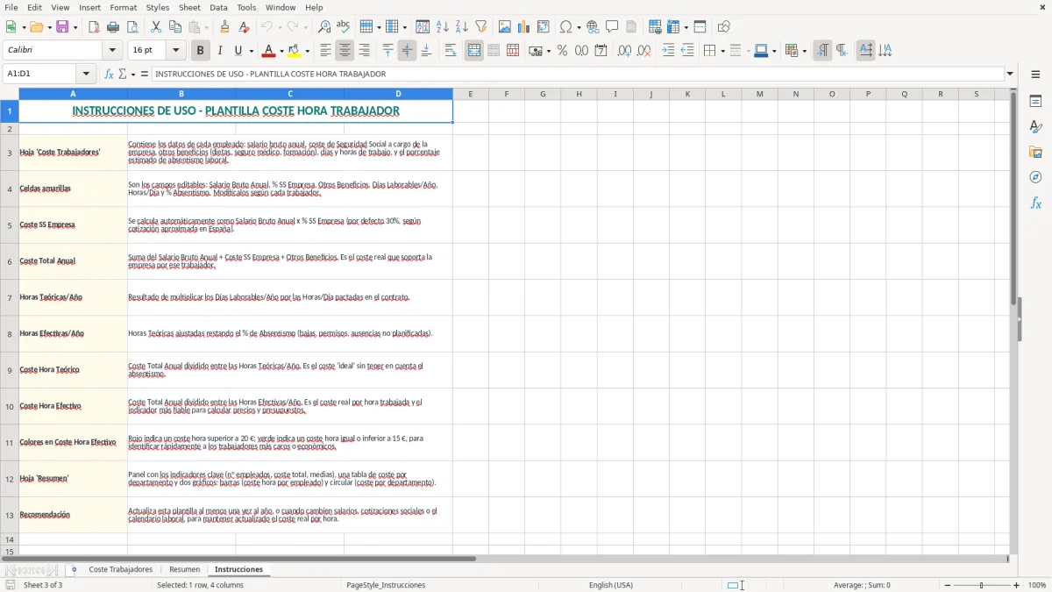The height and width of the screenshot is (592, 1052).
Task: Open the sidebar Properties panel
Action: pos(1035,102)
